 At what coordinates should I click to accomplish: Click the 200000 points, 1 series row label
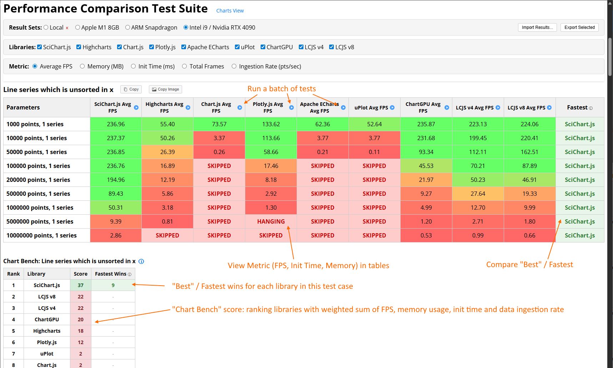coord(47,180)
